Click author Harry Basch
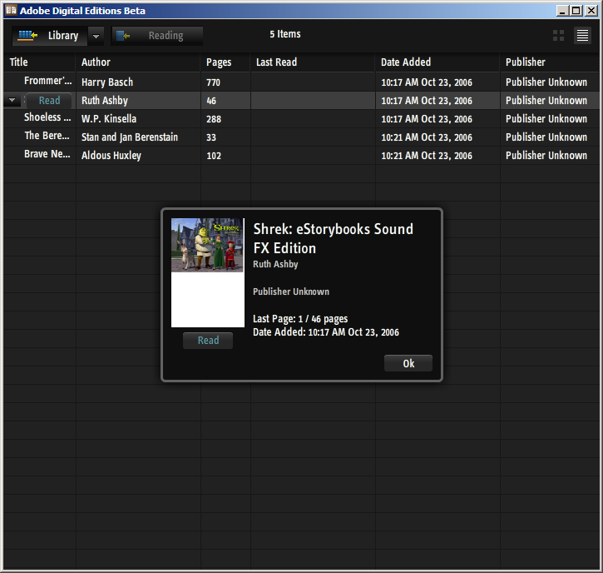 [x=107, y=82]
